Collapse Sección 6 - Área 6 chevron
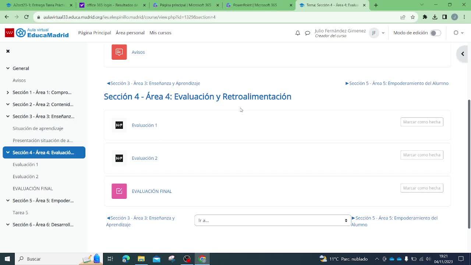The width and height of the screenshot is (471, 265). pyautogui.click(x=8, y=225)
